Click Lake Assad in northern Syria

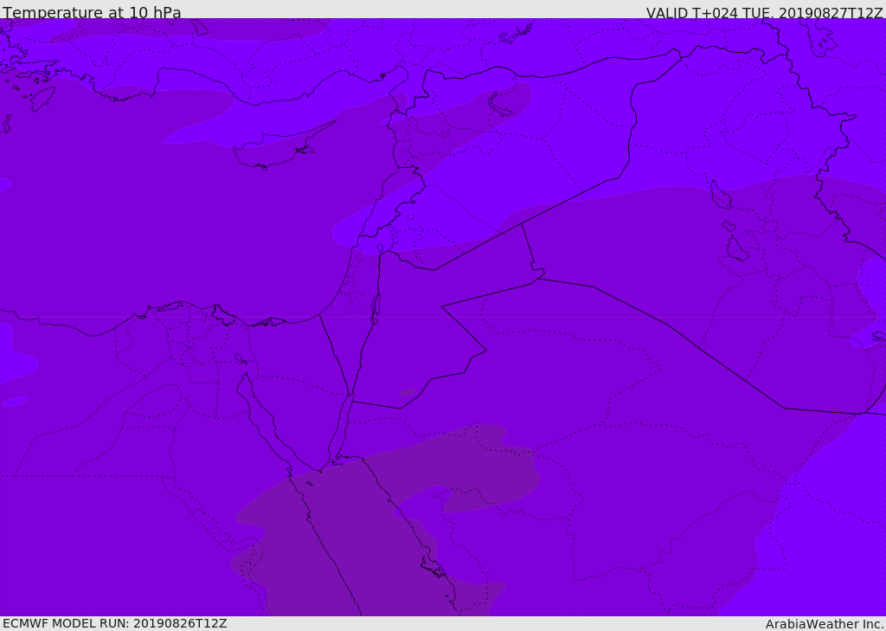pos(499,104)
